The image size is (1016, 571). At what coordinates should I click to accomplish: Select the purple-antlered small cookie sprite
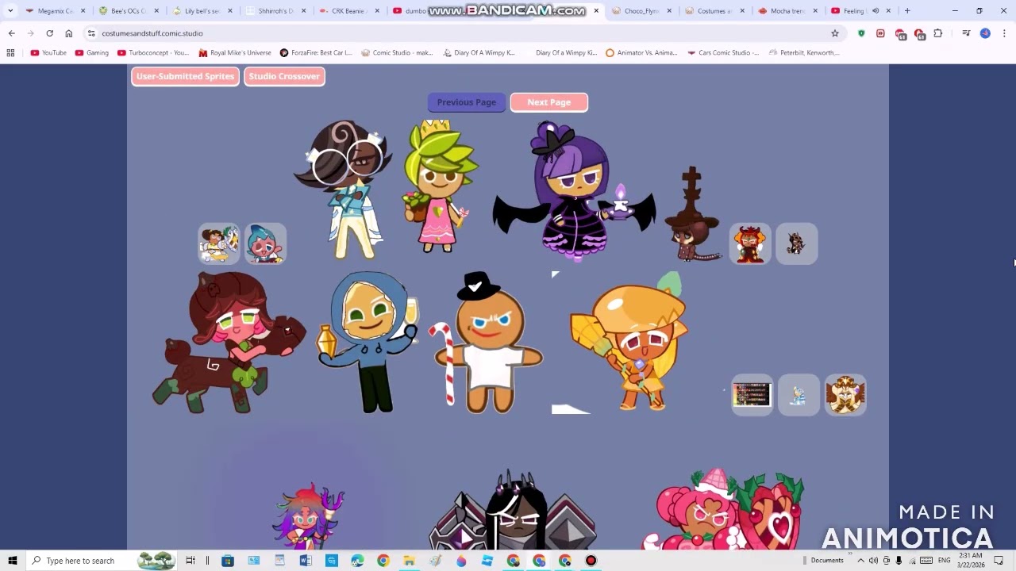(310, 515)
